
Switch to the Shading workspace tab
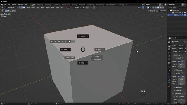[74, 5]
